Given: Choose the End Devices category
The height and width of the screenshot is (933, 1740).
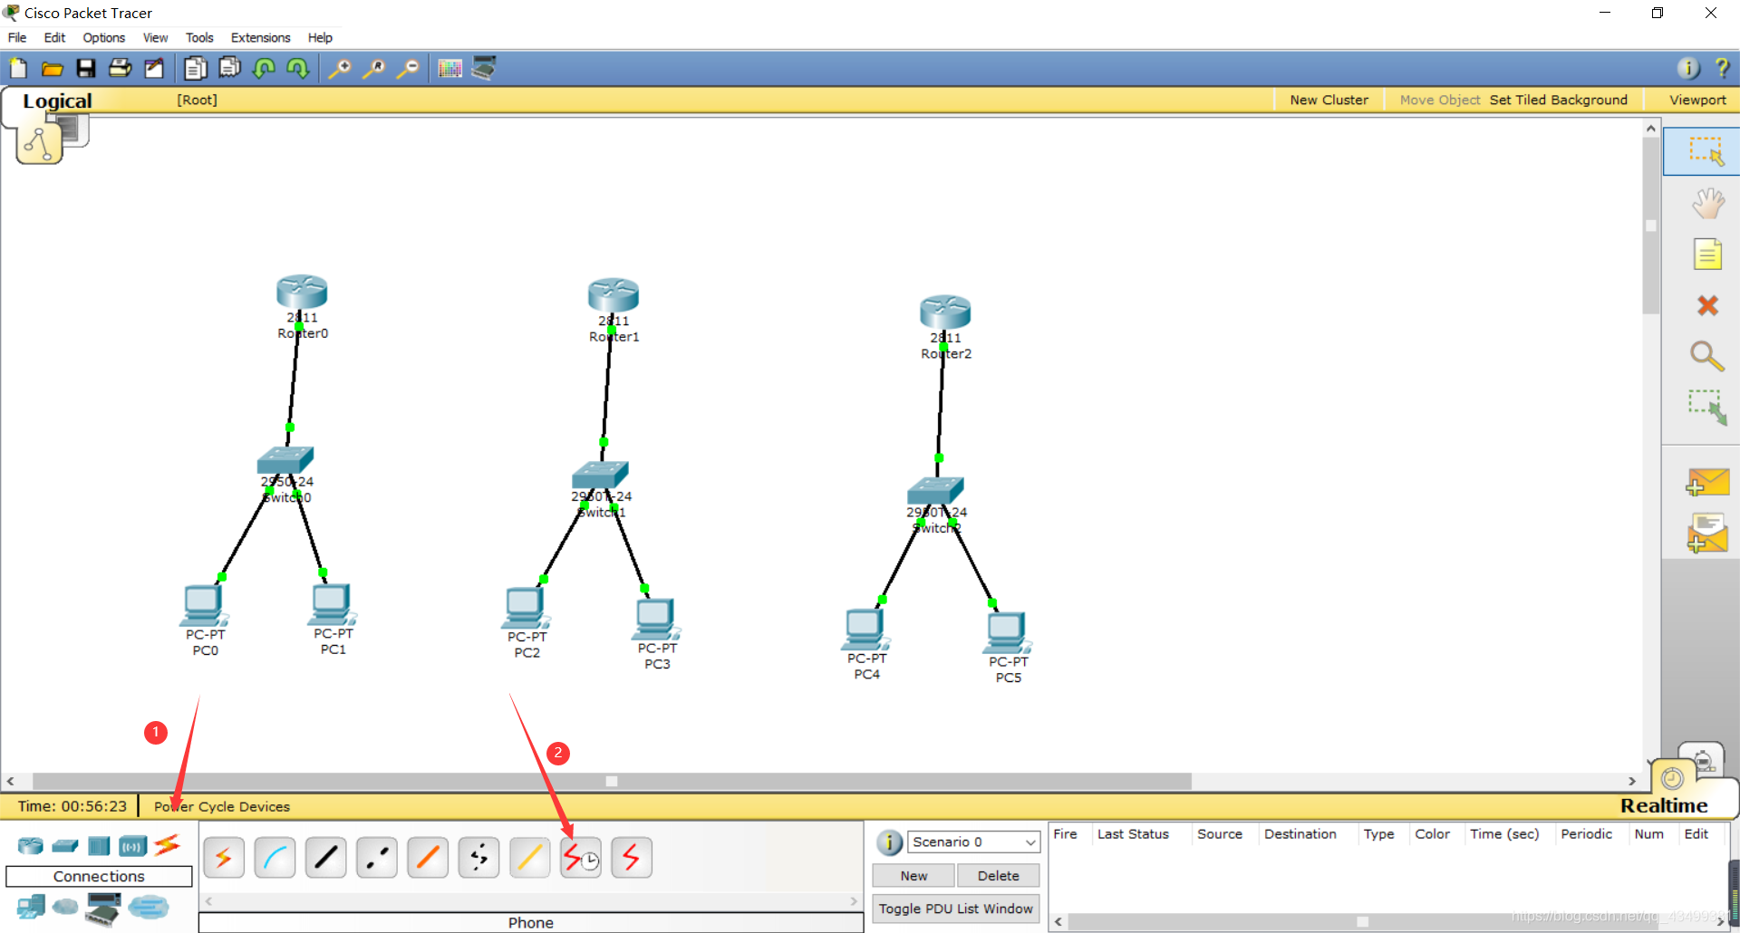Looking at the screenshot, I should pyautogui.click(x=31, y=907).
